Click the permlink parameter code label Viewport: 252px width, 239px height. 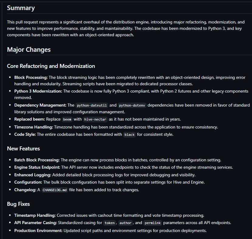(153, 223)
